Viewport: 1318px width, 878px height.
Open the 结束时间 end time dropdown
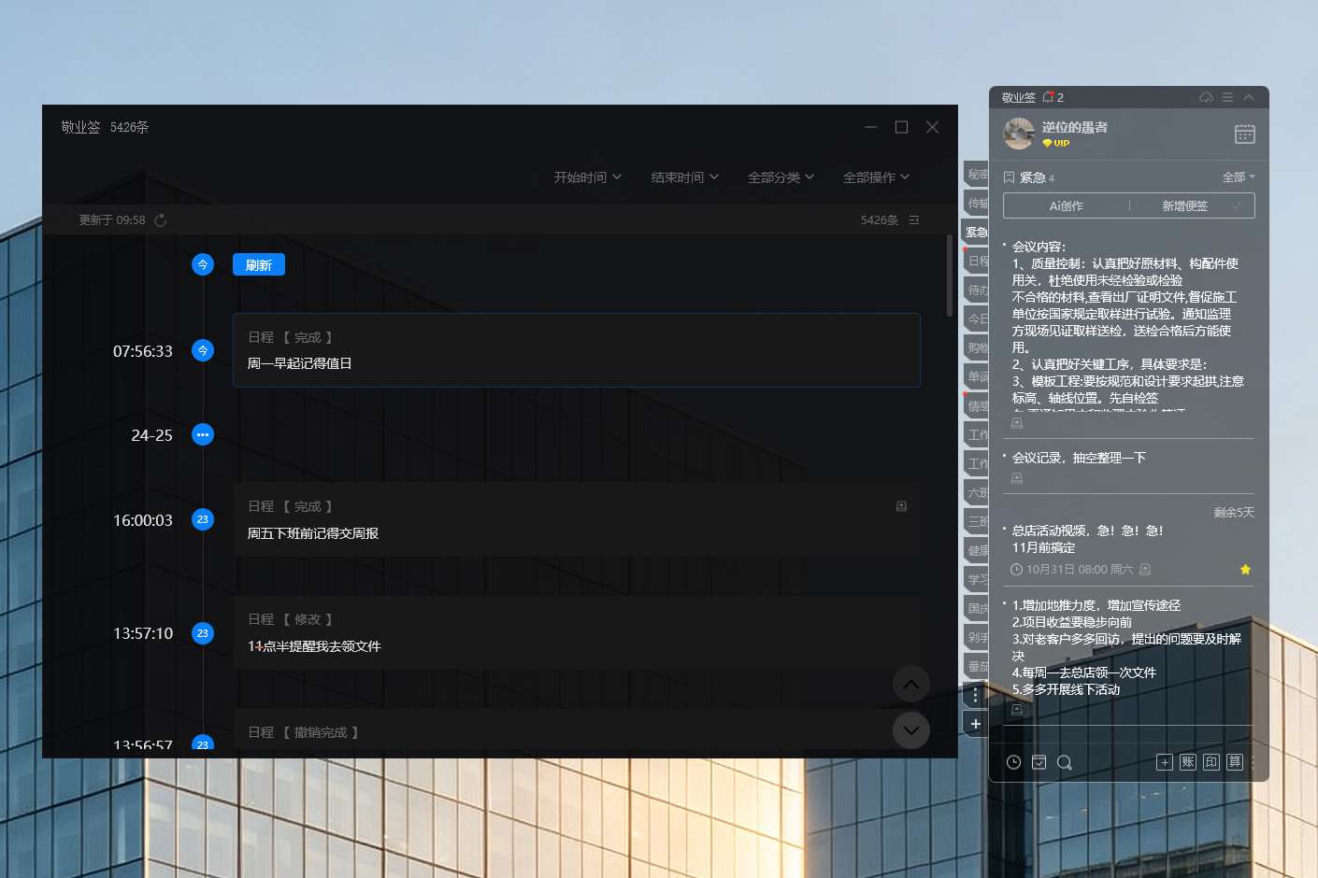pyautogui.click(x=685, y=177)
